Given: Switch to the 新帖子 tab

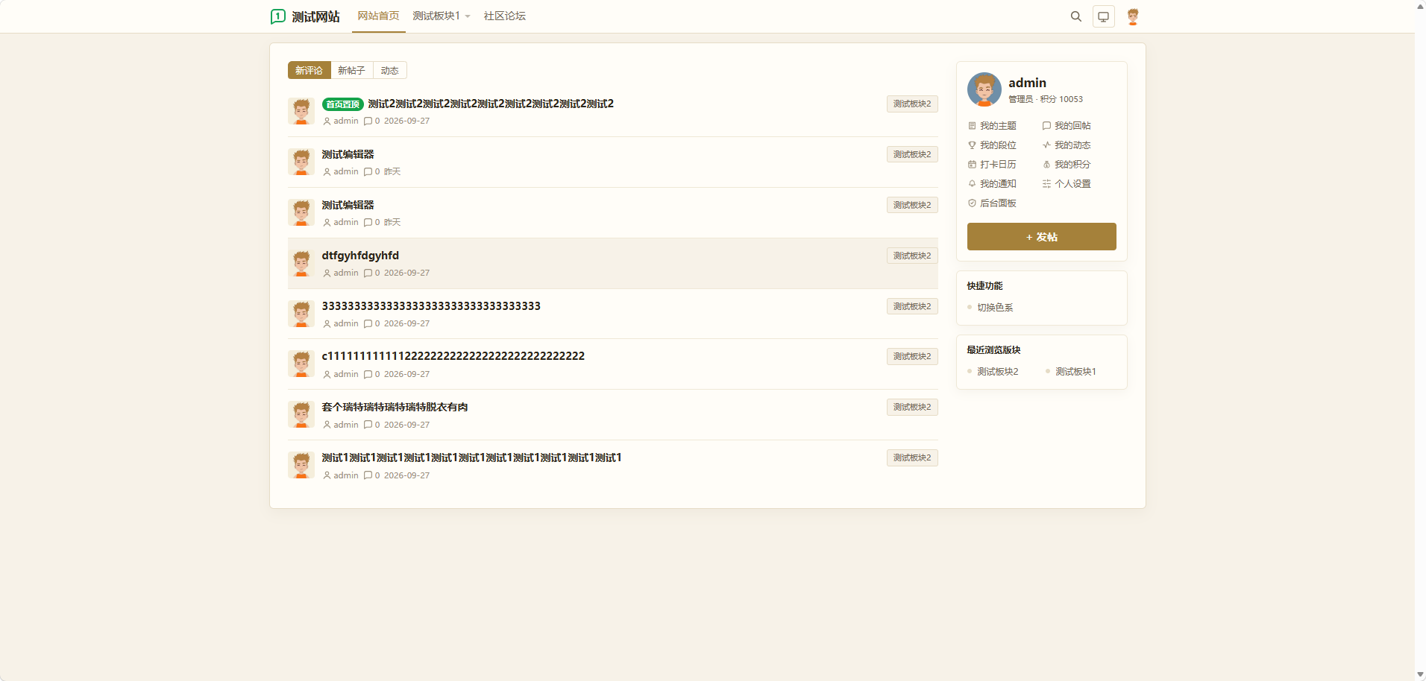Looking at the screenshot, I should pyautogui.click(x=351, y=70).
